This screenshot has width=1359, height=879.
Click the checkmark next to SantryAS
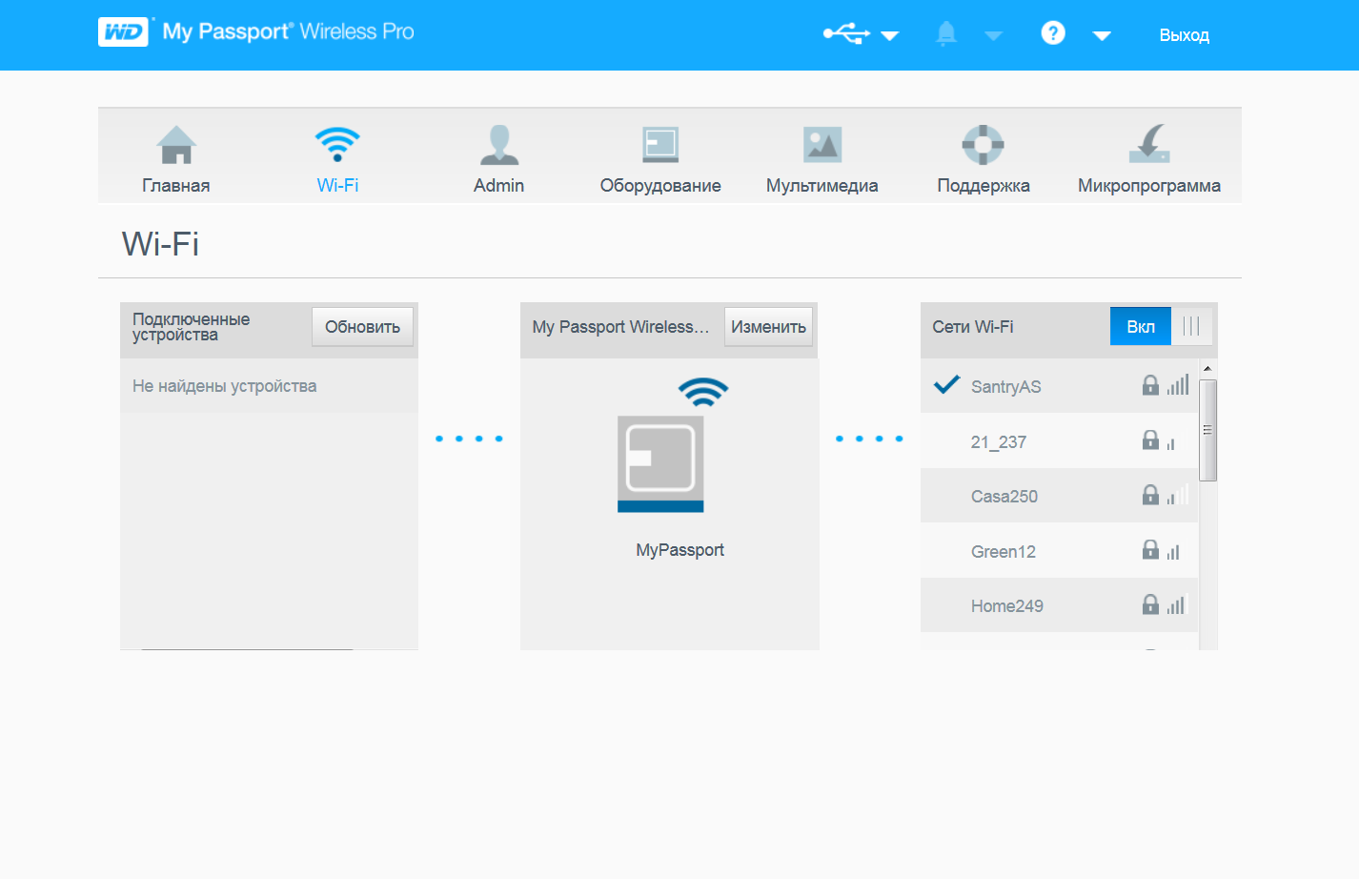pyautogui.click(x=946, y=384)
